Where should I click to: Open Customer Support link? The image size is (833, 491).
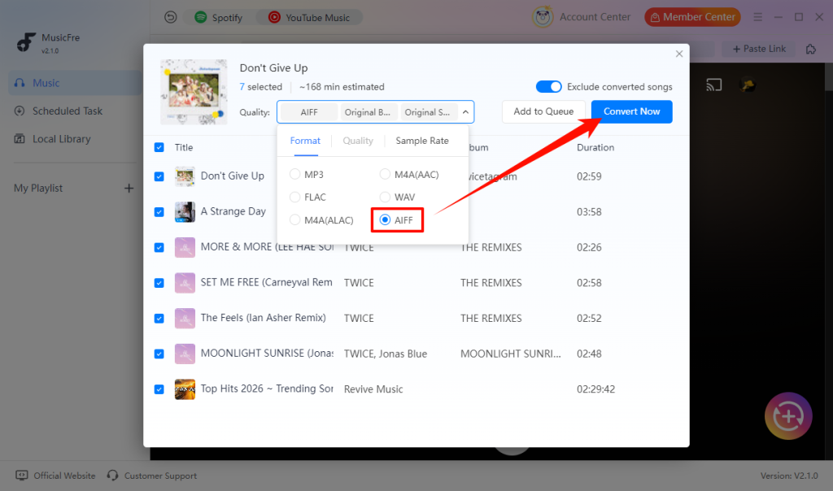pyautogui.click(x=152, y=476)
